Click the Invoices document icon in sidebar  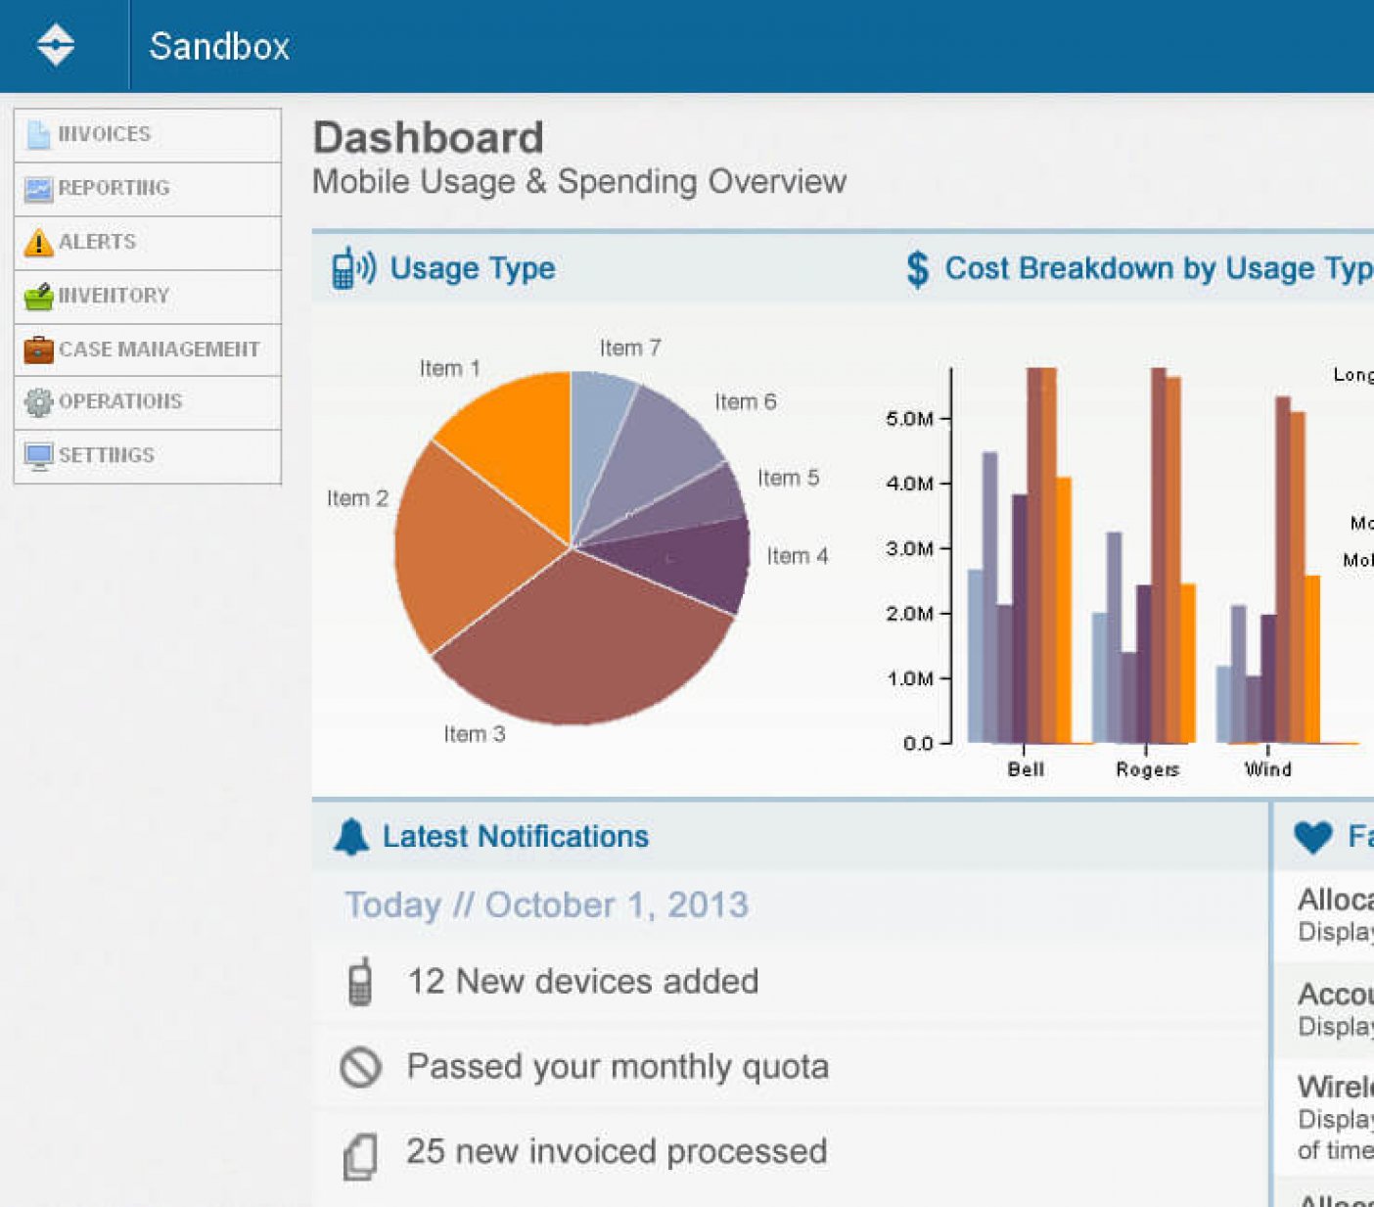[x=38, y=134]
